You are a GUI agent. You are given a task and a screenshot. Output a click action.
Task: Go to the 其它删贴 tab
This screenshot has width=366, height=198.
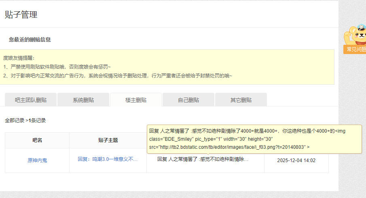(241, 100)
